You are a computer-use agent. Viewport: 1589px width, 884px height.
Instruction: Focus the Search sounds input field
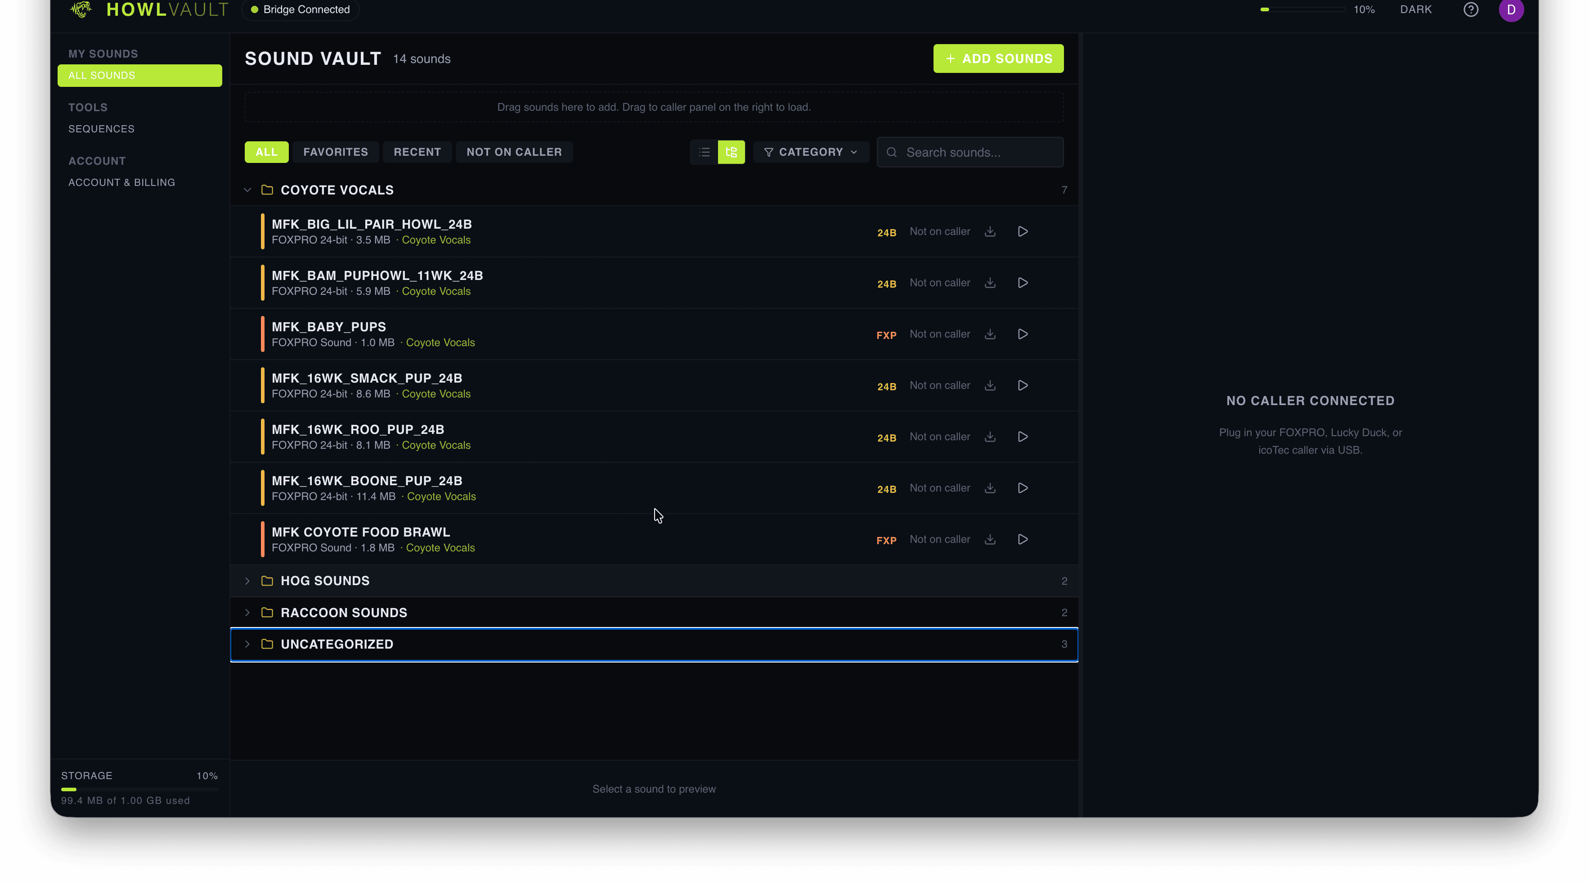coord(970,152)
